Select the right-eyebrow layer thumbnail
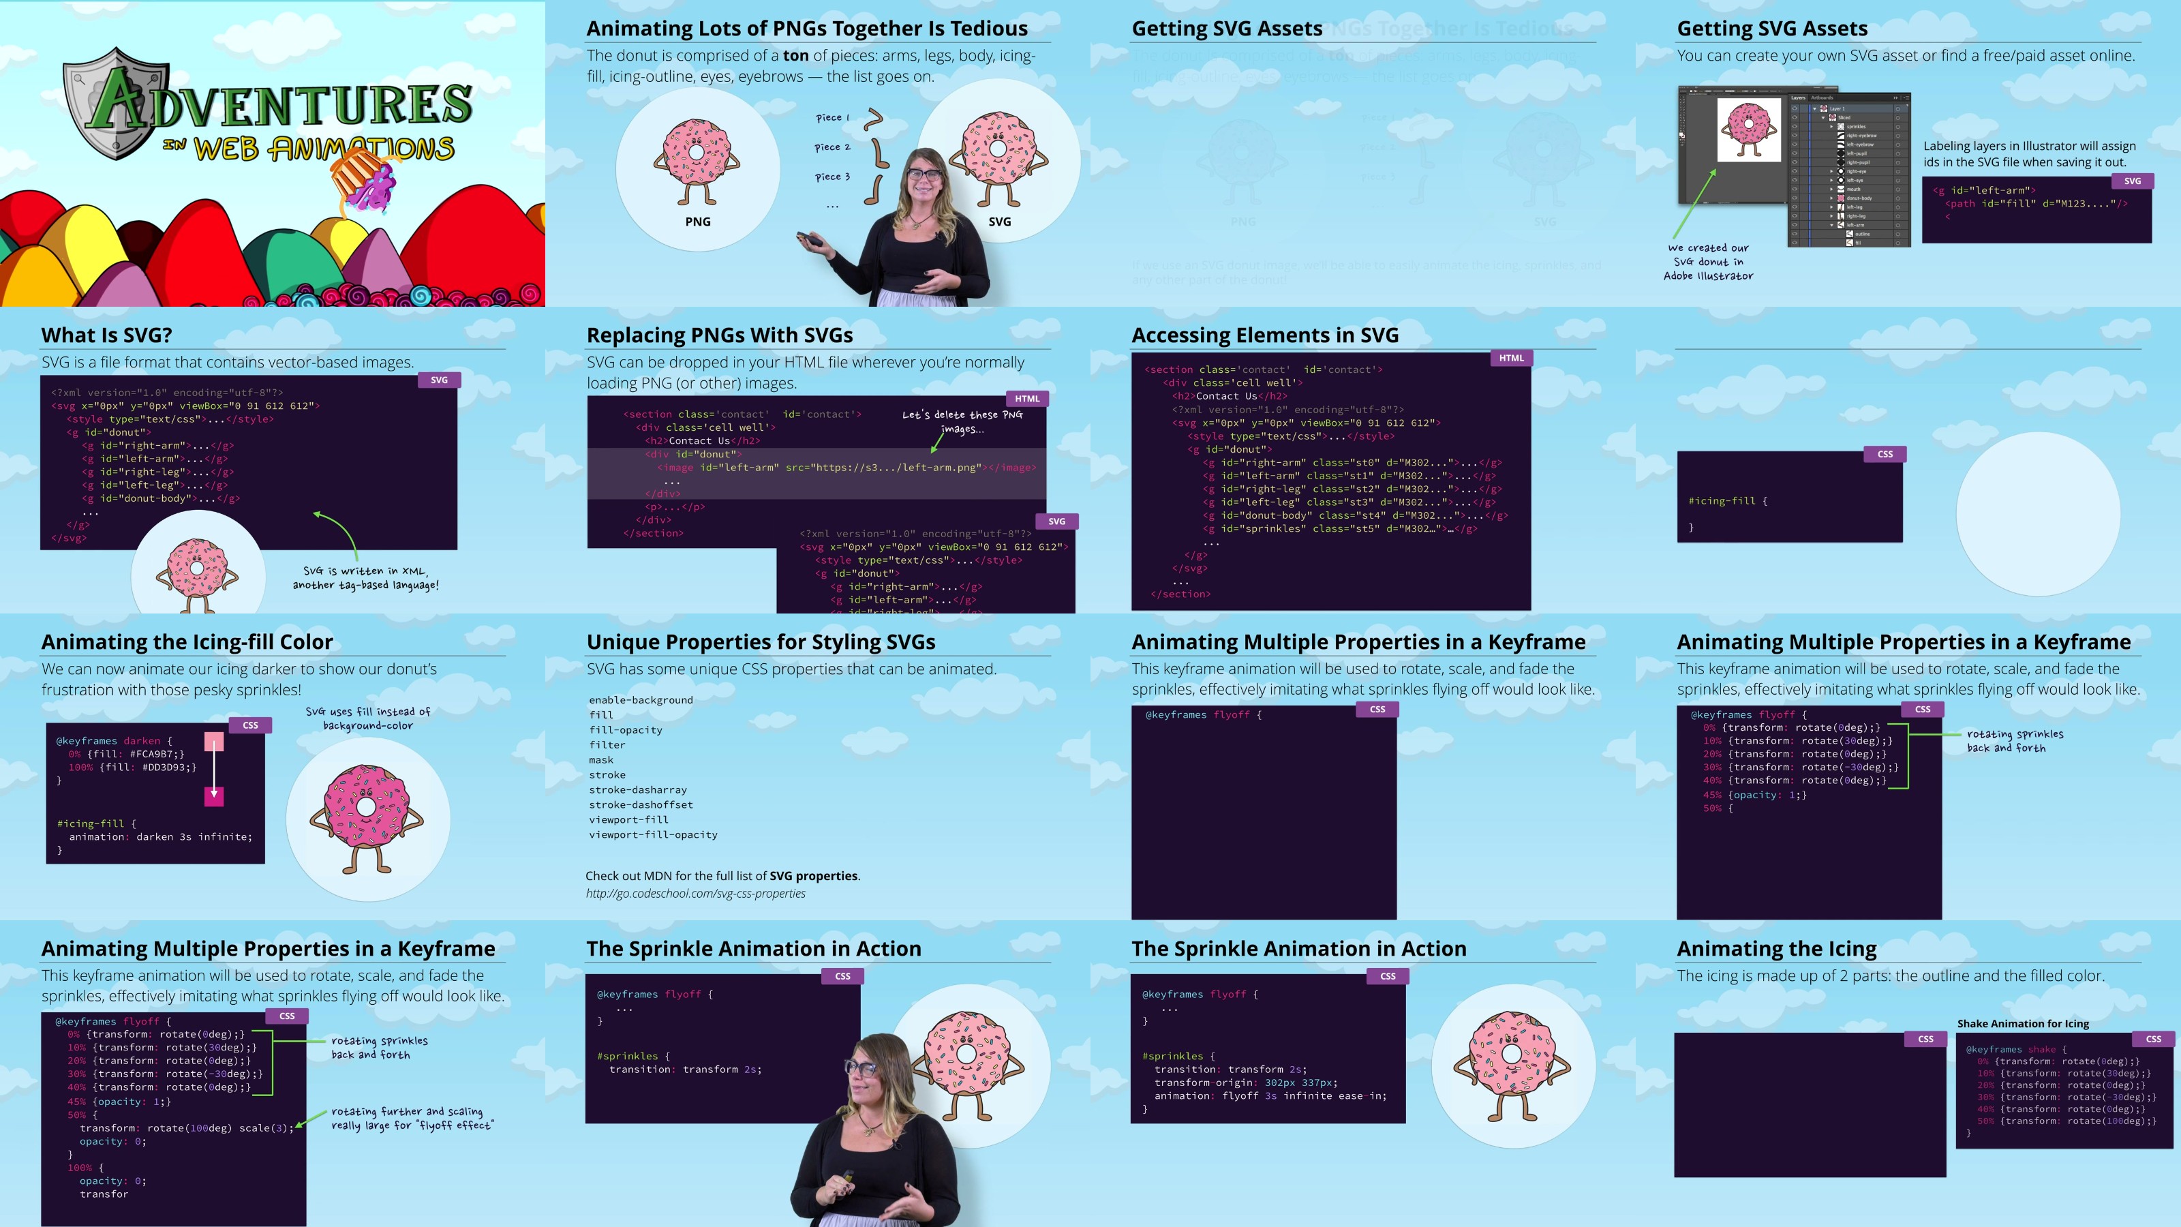 1841,136
